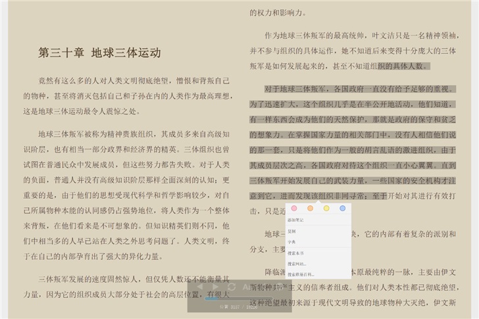Go to next page with right arrow
This screenshot has height=319, width=479.
[x=215, y=287]
